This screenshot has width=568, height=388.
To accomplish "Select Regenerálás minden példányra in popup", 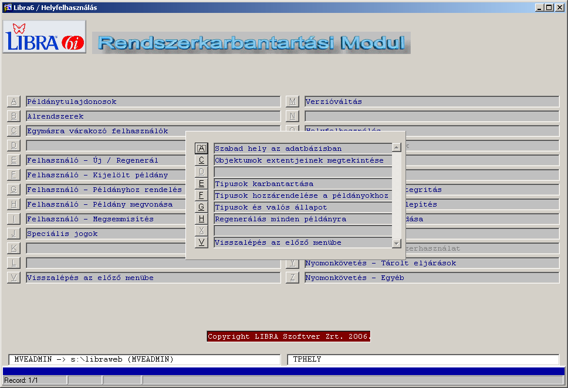I will click(303, 219).
